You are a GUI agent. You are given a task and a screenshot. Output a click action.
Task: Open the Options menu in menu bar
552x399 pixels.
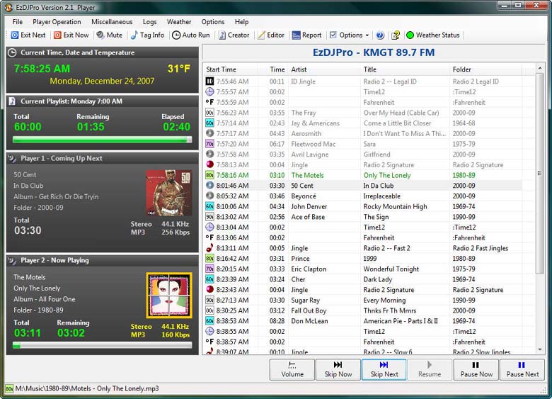tap(212, 22)
